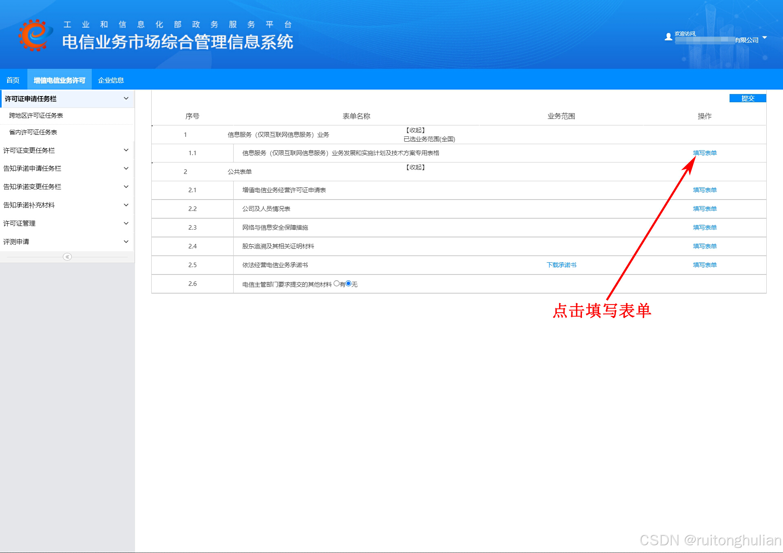Open the company account dropdown arrow

(x=765, y=37)
